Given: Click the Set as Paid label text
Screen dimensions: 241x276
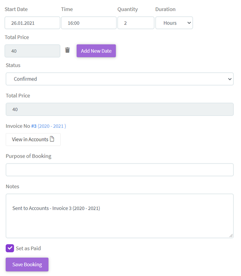Looking at the screenshot, I should tap(28, 249).
